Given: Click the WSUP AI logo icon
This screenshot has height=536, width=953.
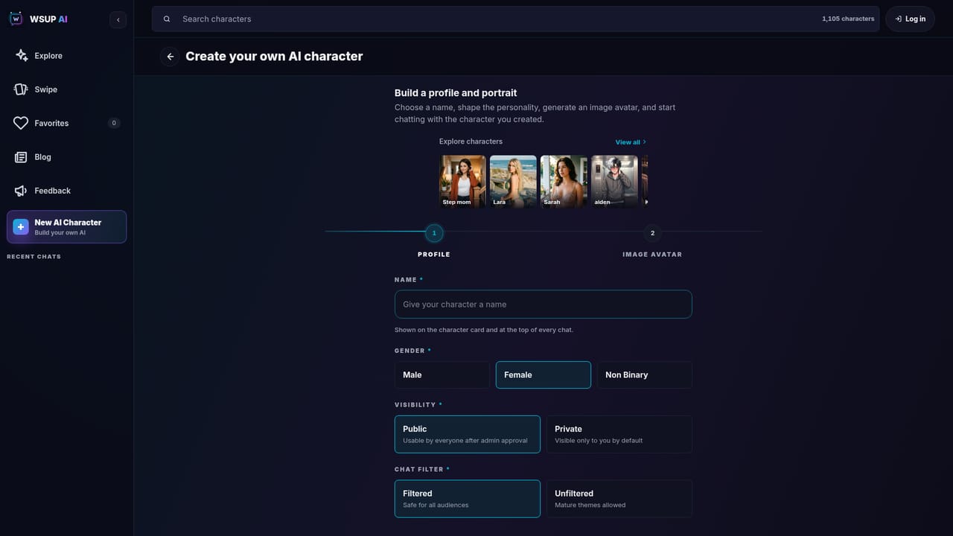Looking at the screenshot, I should 16,19.
